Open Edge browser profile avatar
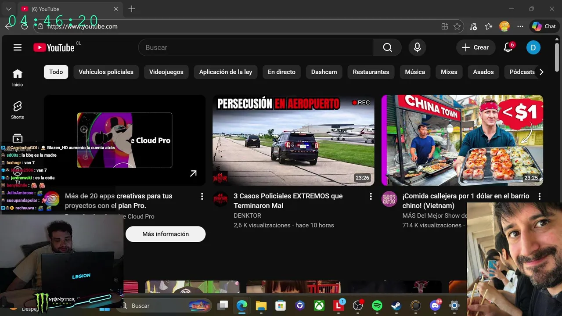 pos(504,26)
